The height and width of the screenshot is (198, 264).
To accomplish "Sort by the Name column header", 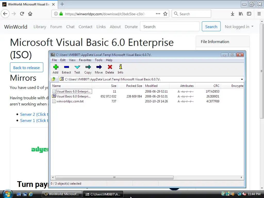I will [71, 86].
